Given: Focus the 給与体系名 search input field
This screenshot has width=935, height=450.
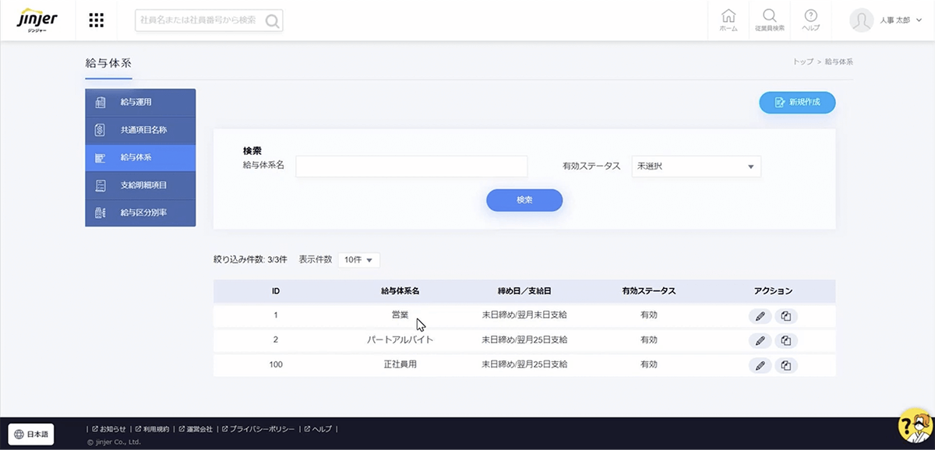Looking at the screenshot, I should point(411,167).
